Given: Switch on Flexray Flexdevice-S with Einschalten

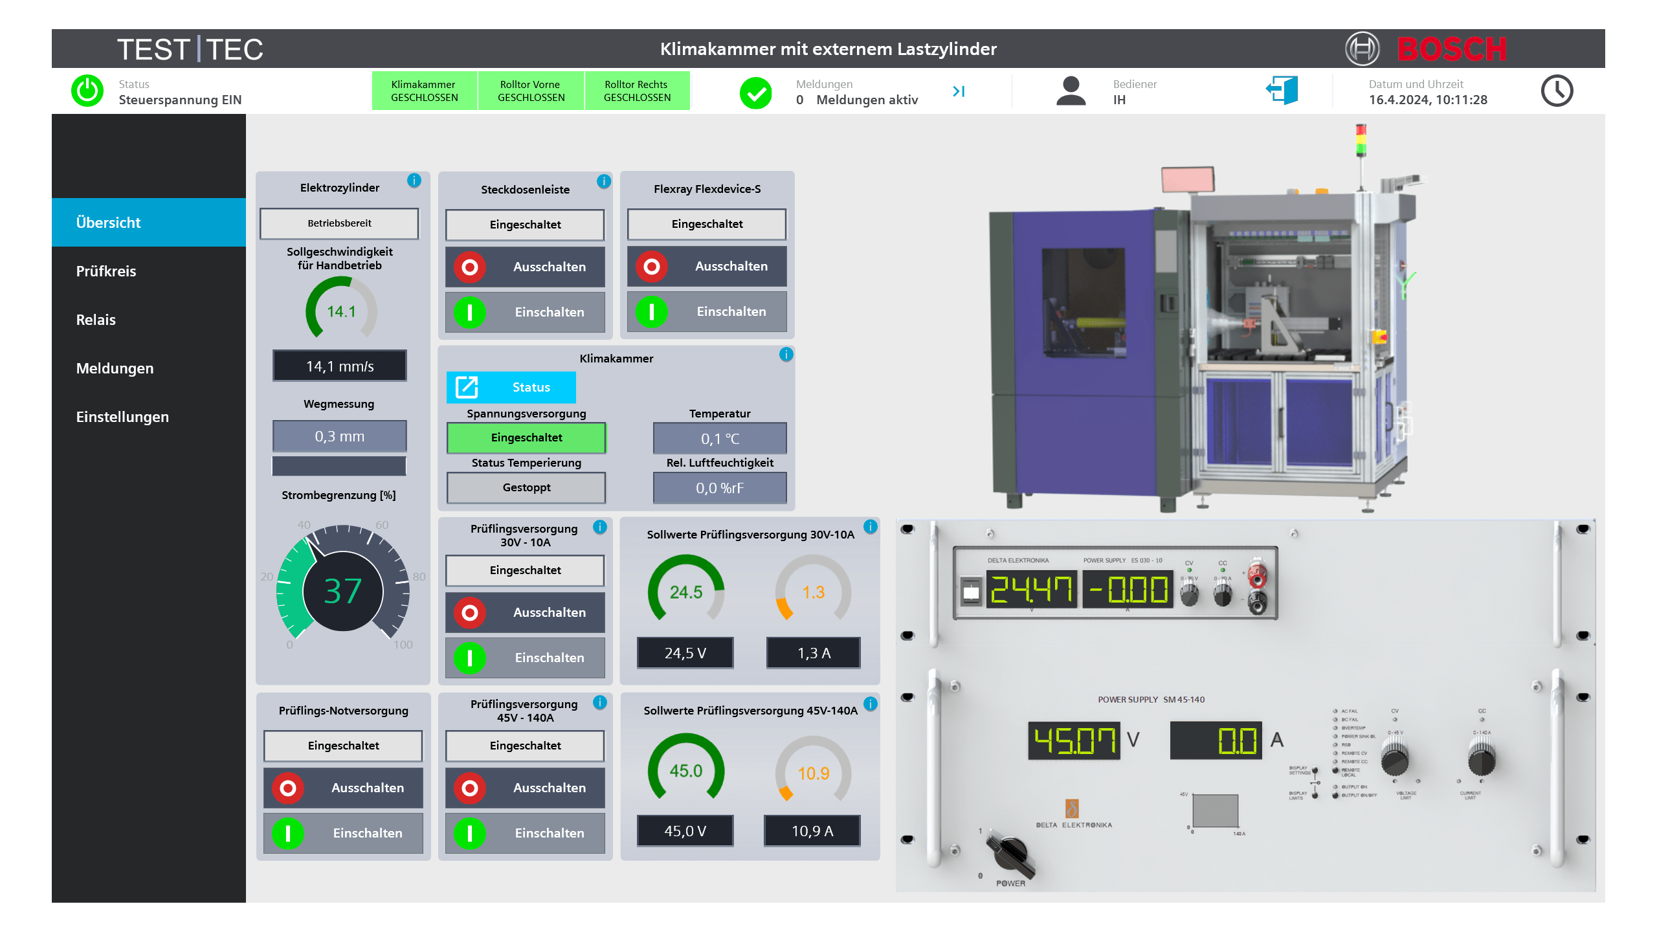Looking at the screenshot, I should pyautogui.click(x=707, y=312).
